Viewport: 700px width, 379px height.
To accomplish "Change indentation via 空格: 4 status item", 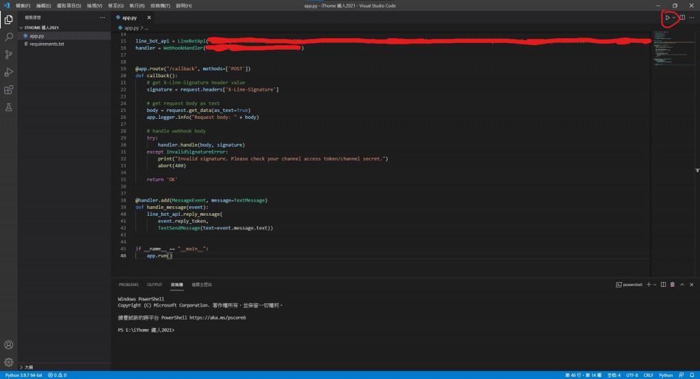I will click(614, 375).
